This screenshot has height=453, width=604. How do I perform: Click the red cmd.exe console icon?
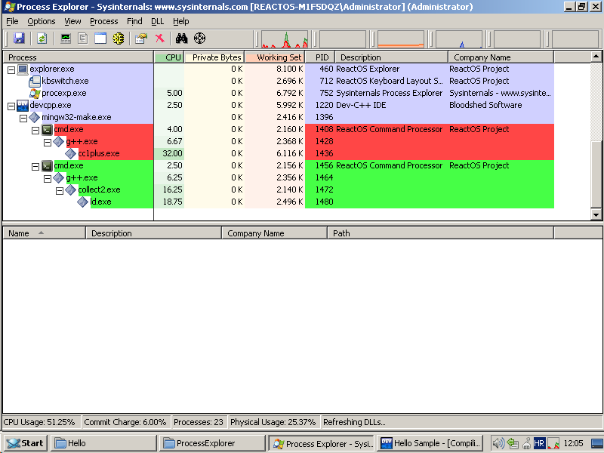[47, 129]
